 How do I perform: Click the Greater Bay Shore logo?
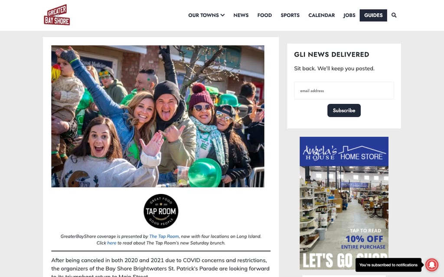(x=57, y=15)
